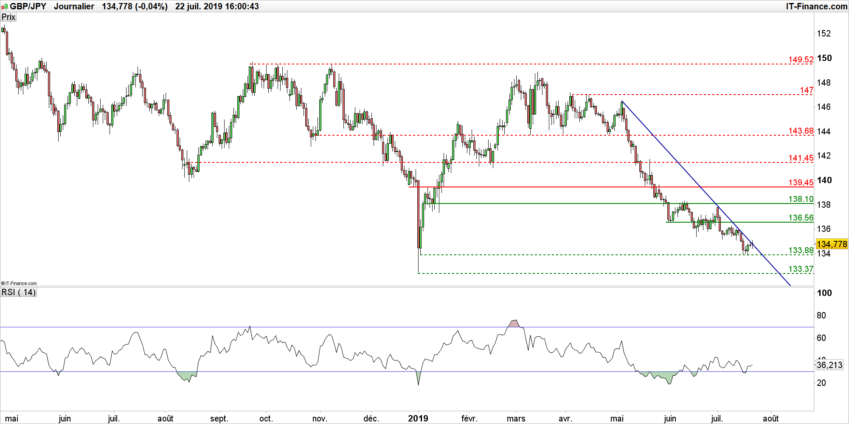Open the IT-Finance.com link at top right

pos(816,6)
